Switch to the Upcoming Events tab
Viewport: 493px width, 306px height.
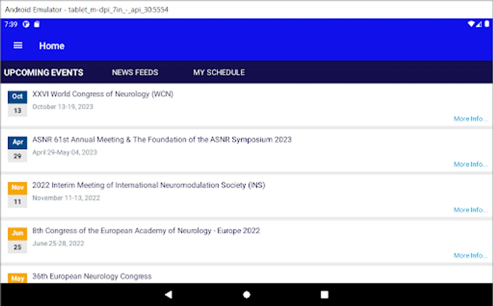pyautogui.click(x=44, y=72)
